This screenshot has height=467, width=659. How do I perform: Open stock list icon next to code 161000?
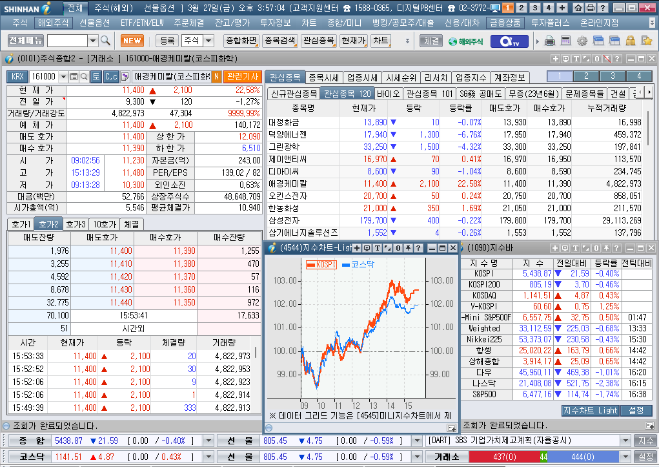pos(74,77)
